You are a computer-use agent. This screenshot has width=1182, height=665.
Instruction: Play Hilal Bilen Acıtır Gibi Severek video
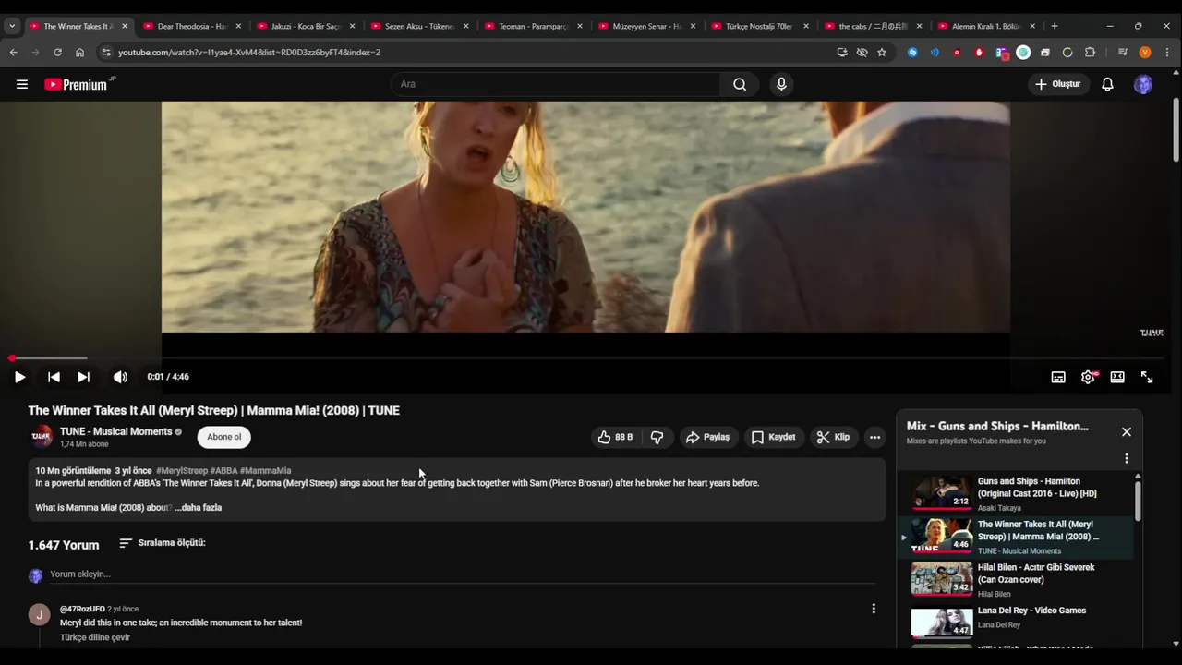coord(1015,580)
